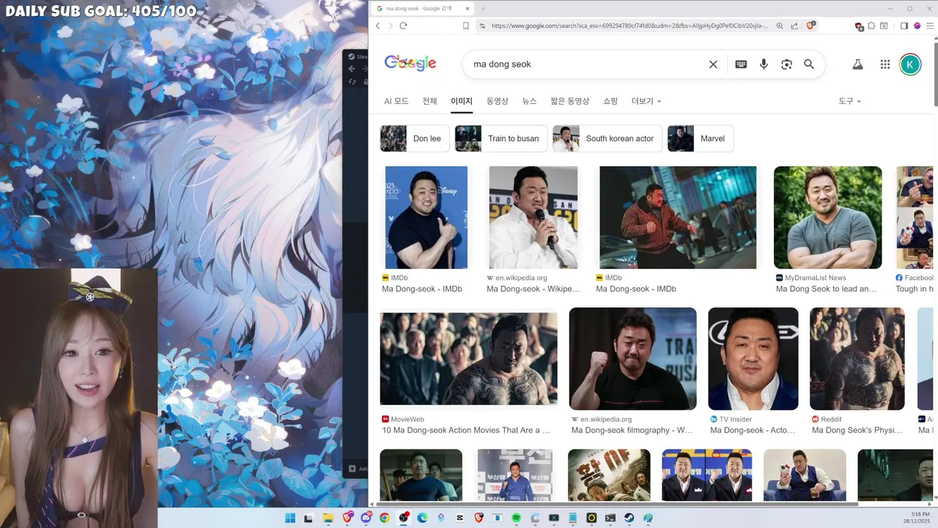The image size is (938, 528).
Task: Select the Don lee suggestion chip
Action: (415, 139)
